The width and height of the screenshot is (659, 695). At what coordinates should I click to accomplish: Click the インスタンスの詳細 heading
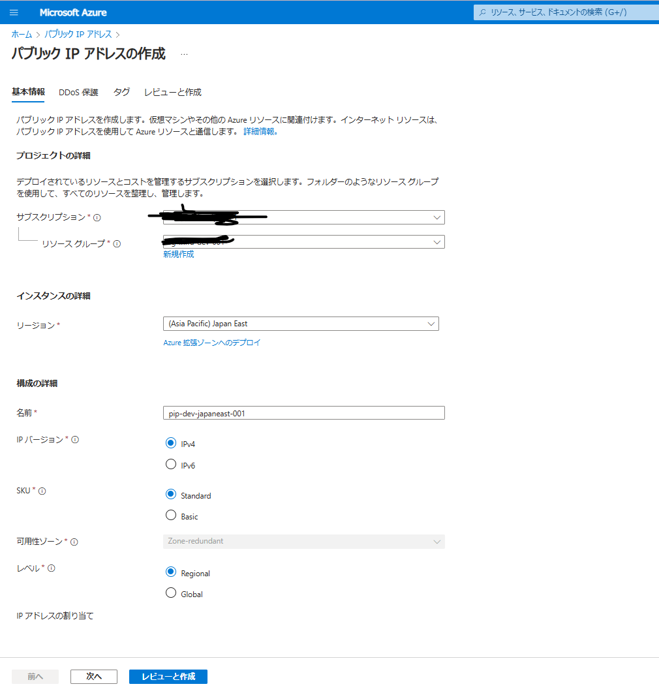(x=54, y=296)
